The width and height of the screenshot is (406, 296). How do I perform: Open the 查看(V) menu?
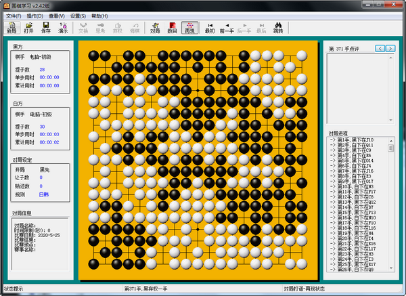click(x=57, y=15)
